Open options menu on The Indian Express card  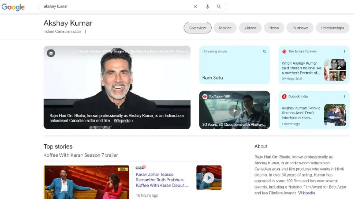344,52
